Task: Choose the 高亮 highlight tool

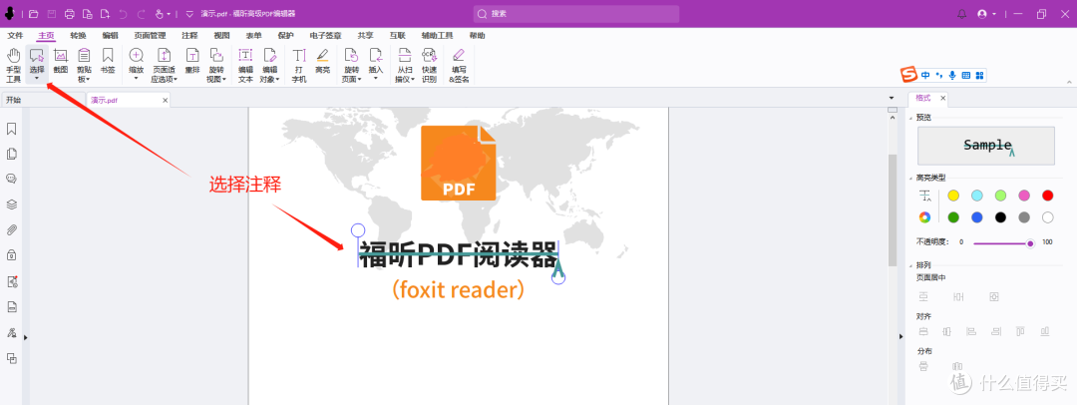Action: (x=322, y=61)
